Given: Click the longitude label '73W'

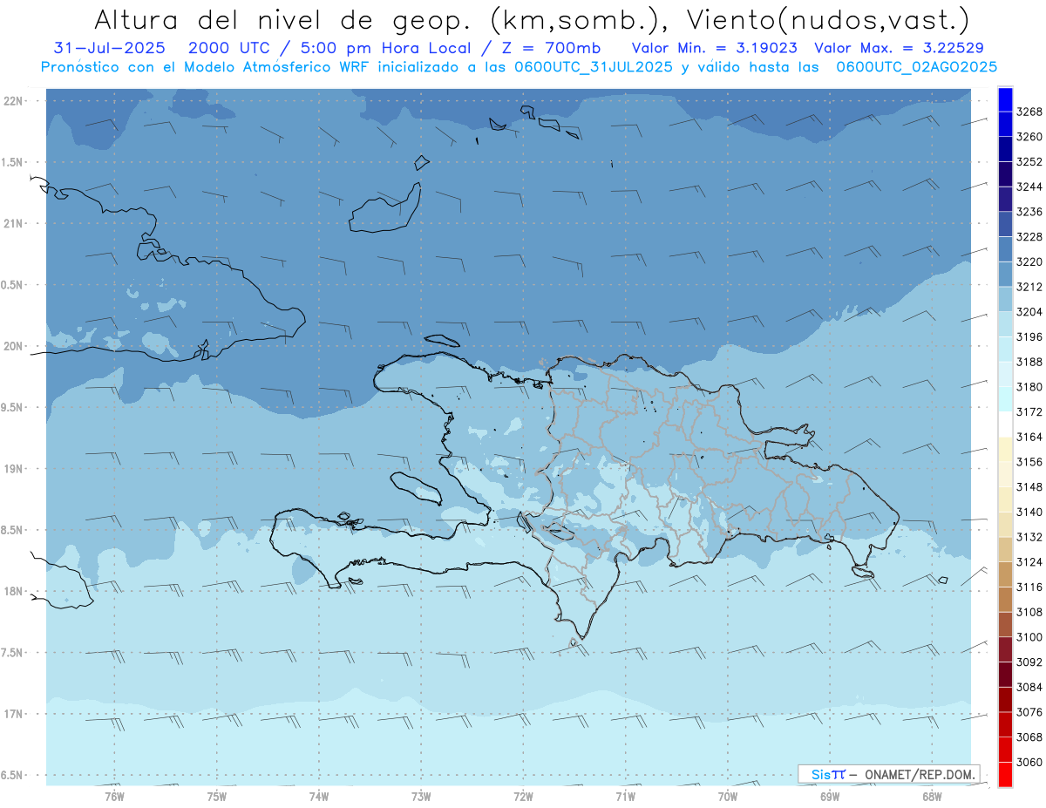Looking at the screenshot, I should pos(421,797).
